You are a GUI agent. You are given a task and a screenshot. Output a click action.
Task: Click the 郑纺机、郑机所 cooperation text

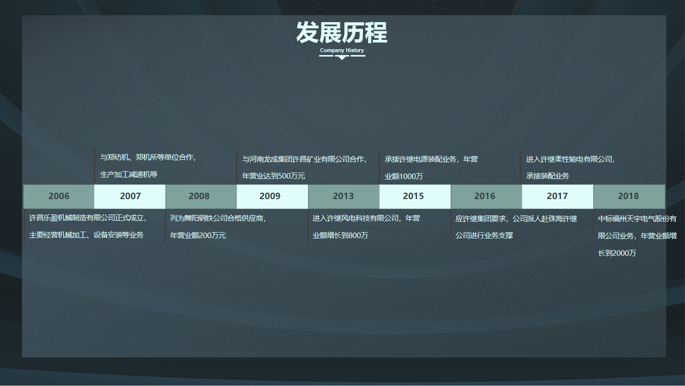pos(148,166)
